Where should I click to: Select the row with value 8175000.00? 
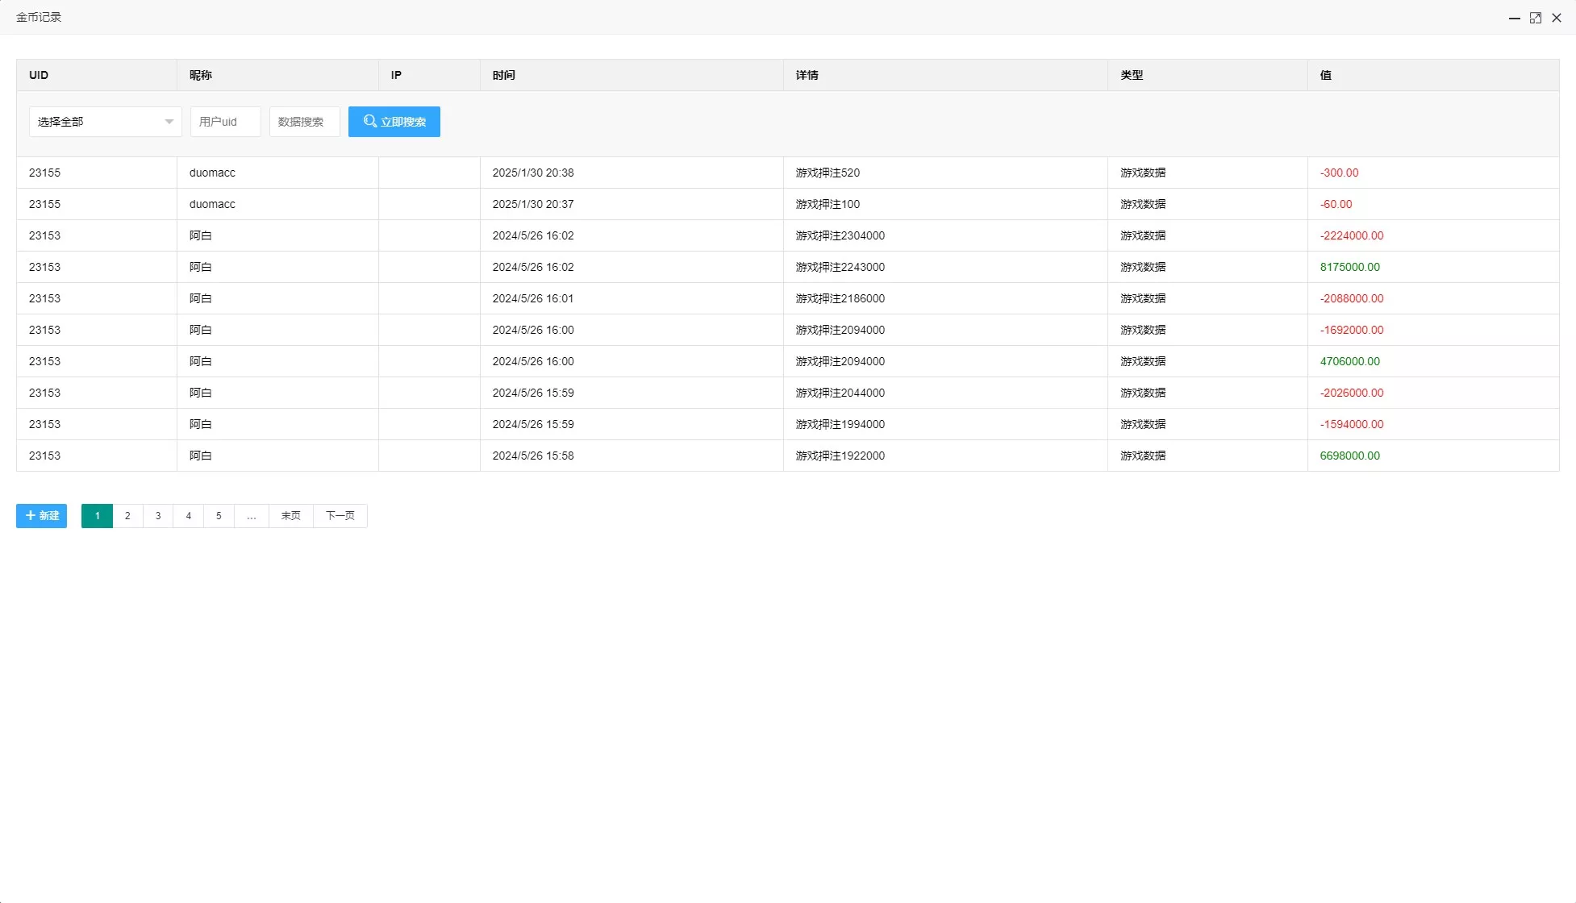pos(1349,267)
